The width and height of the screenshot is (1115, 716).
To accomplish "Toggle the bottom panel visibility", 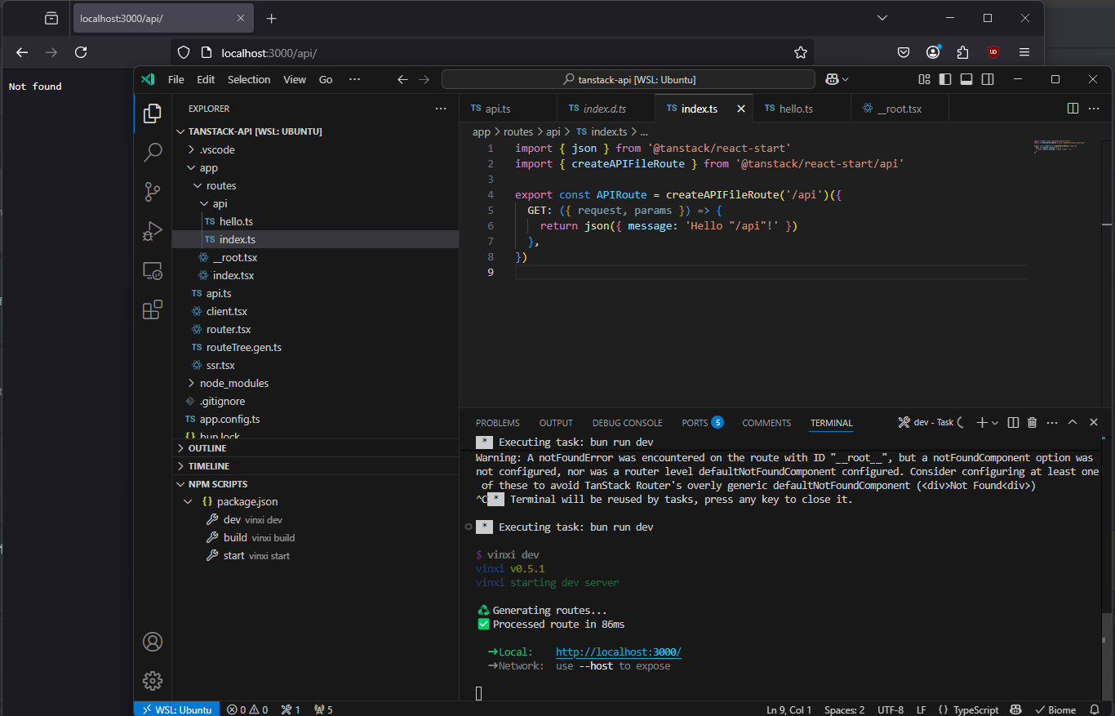I will tap(966, 79).
